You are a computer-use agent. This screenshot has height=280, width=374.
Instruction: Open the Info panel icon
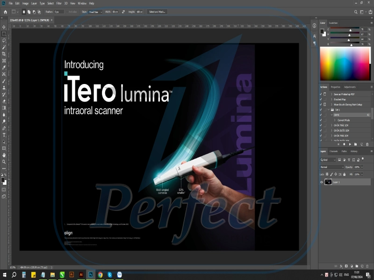[x=314, y=26]
